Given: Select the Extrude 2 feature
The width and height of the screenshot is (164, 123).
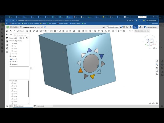Looking at the screenshot, I should [x=14, y=61].
